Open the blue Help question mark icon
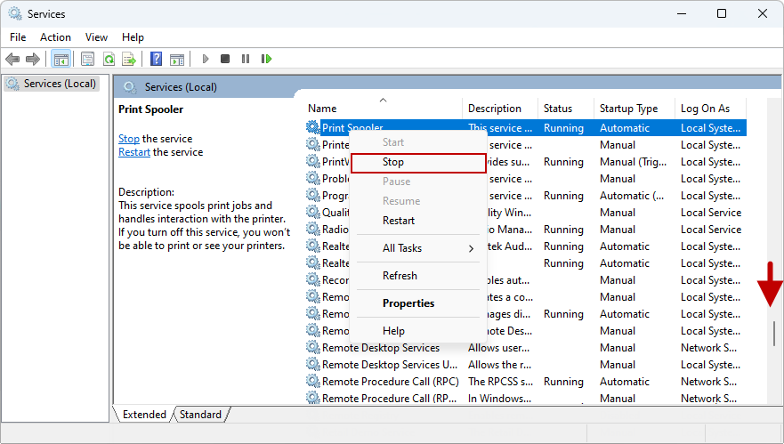The height and width of the screenshot is (444, 784). point(156,59)
